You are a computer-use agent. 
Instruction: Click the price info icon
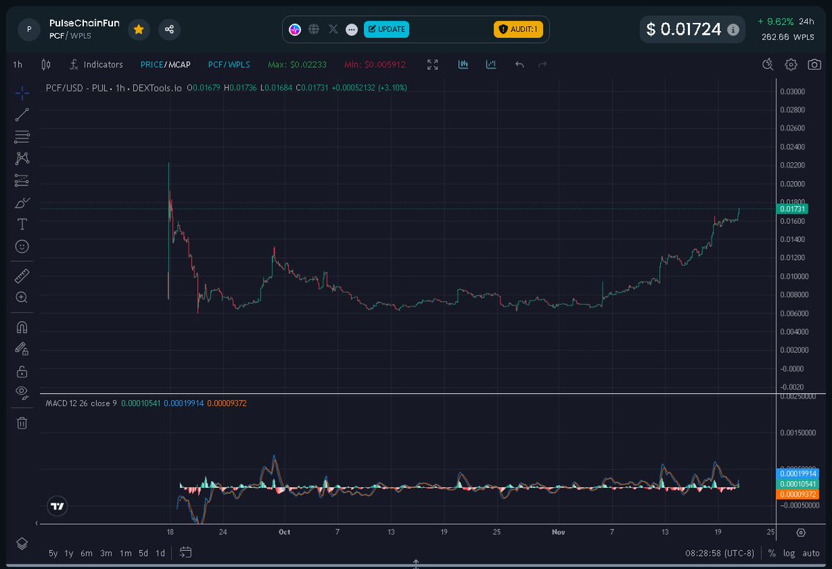click(x=734, y=30)
